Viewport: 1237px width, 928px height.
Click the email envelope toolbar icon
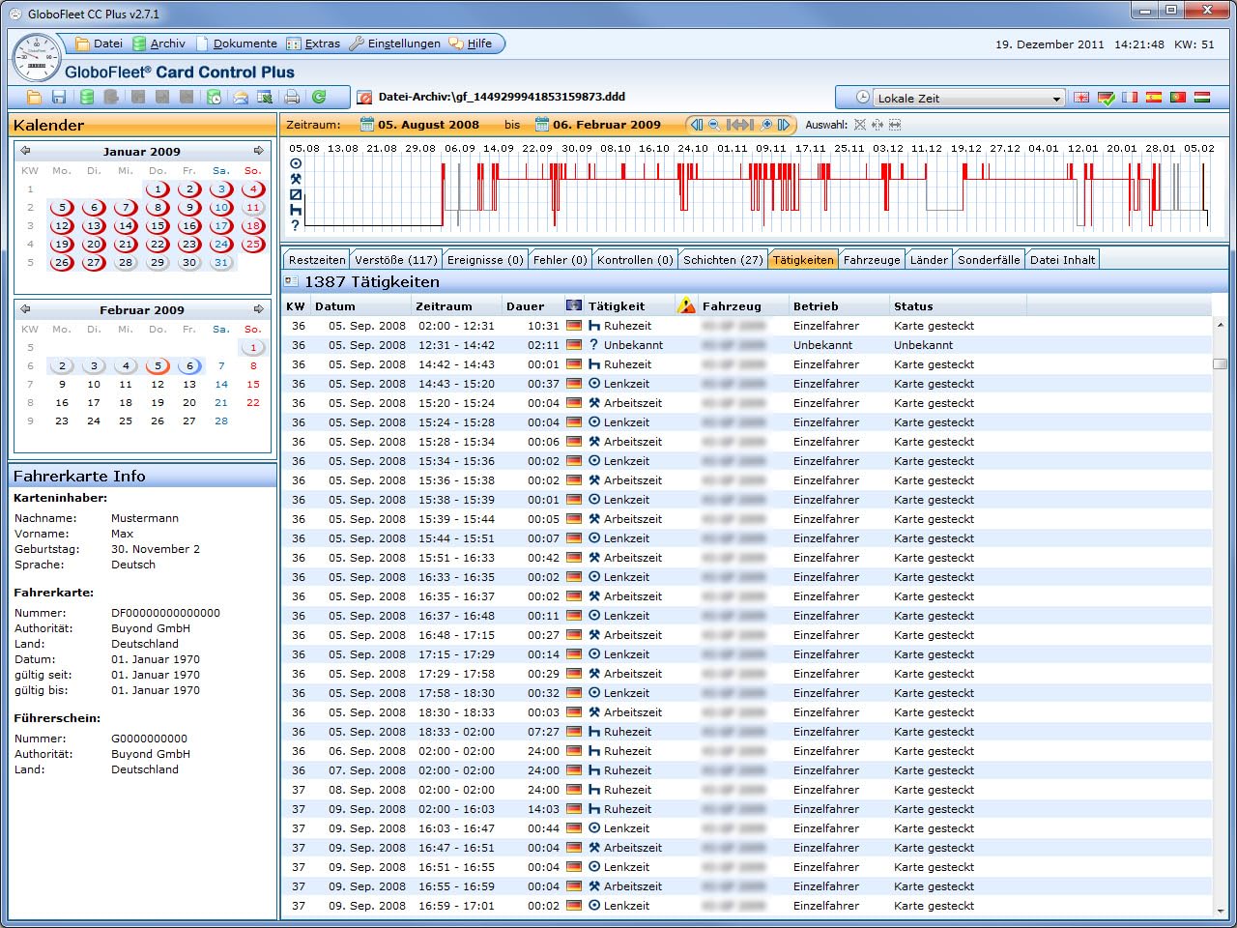click(x=240, y=97)
